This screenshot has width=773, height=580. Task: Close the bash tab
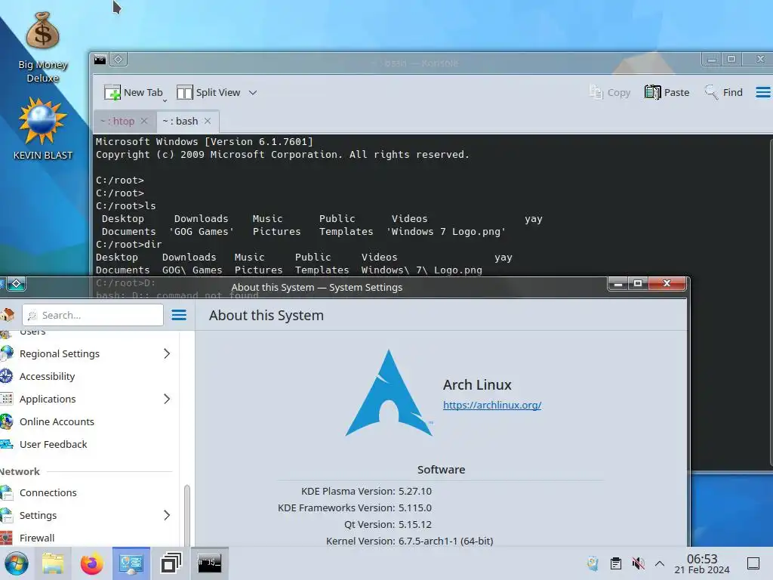(208, 121)
